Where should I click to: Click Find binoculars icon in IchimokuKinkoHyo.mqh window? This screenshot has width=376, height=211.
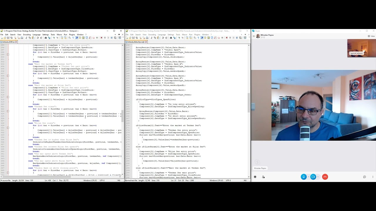[x=171, y=38]
